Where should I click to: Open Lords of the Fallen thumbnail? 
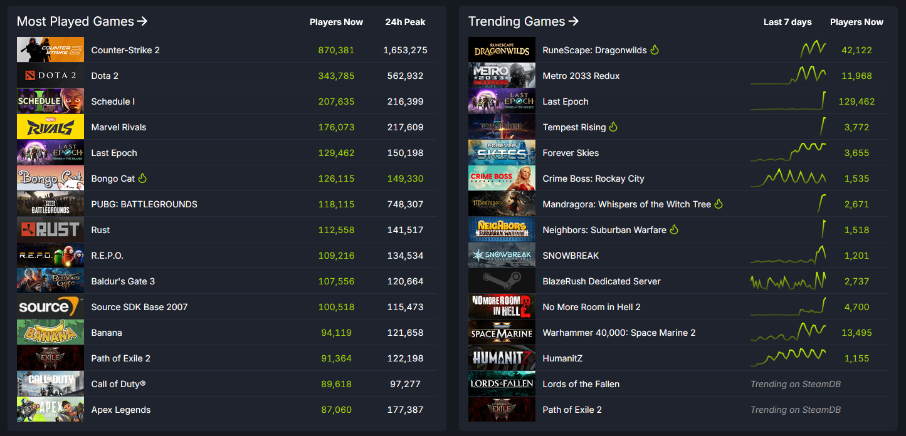(x=502, y=384)
